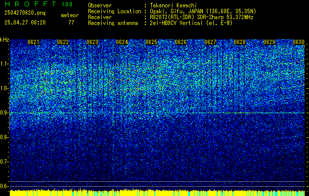Viewport: 309px width, 196px height.
Task: Click the 0628 time marker
Action: (x=240, y=42)
